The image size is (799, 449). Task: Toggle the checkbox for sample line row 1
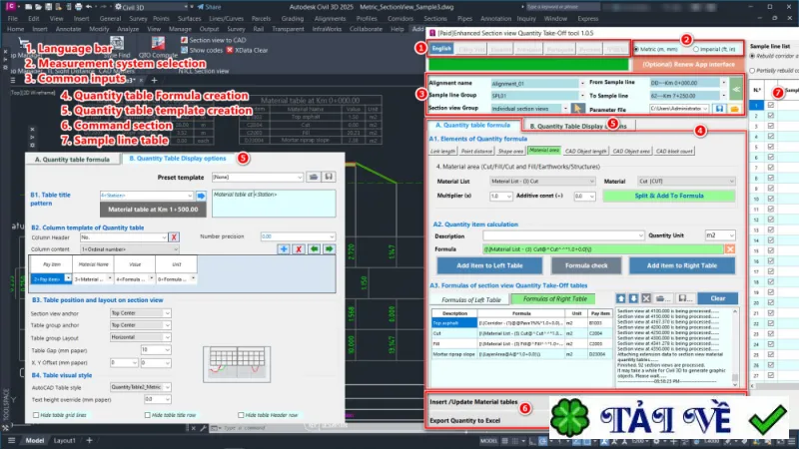point(770,105)
